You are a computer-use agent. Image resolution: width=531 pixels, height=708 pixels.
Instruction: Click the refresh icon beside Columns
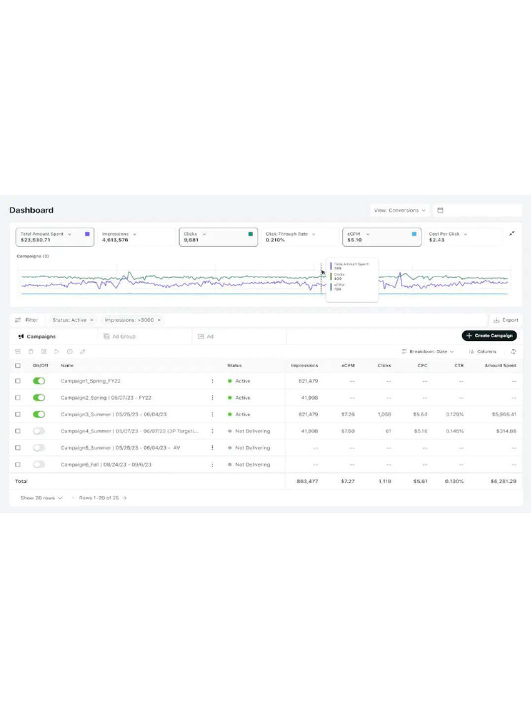[x=514, y=351]
